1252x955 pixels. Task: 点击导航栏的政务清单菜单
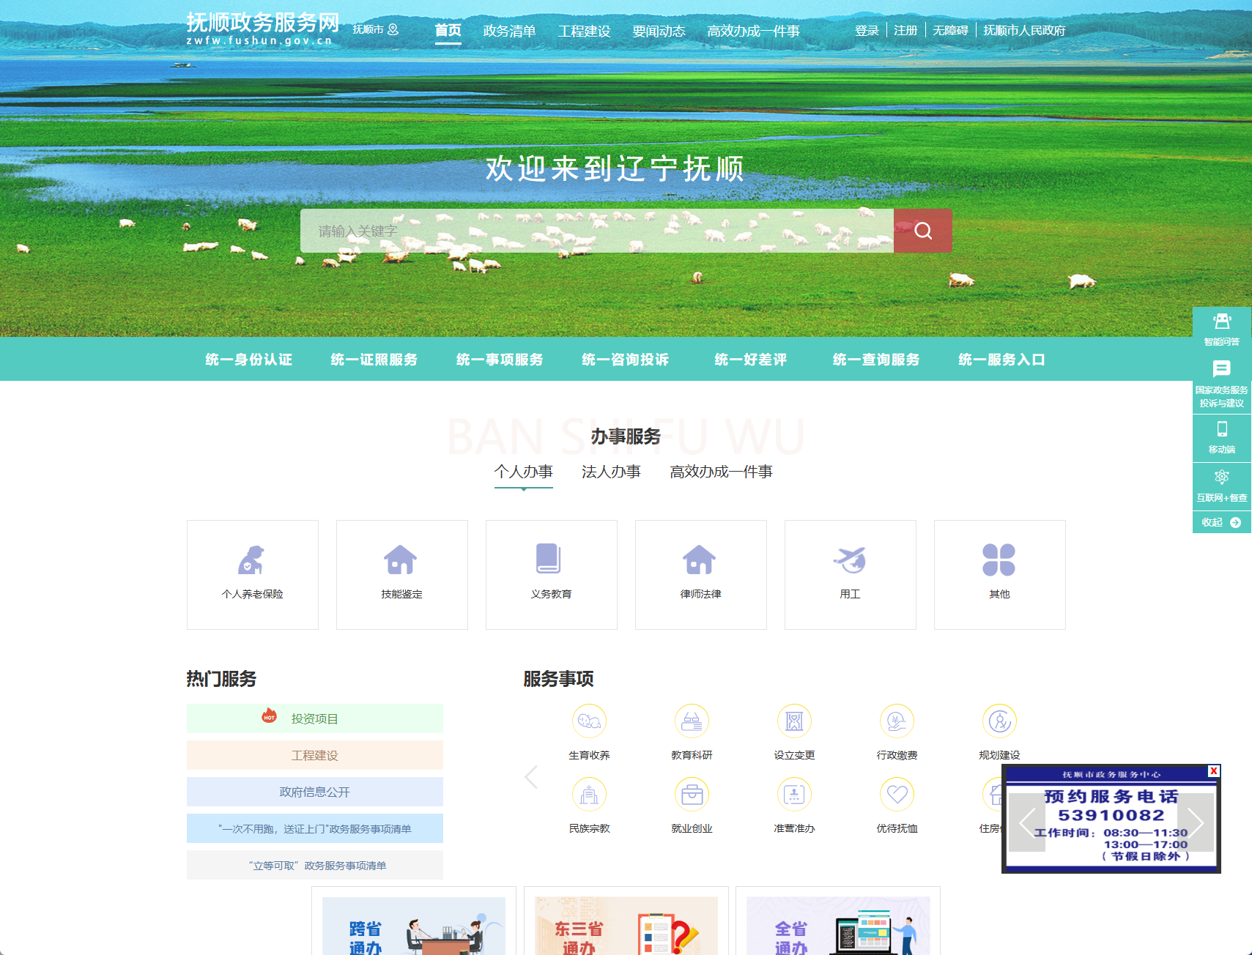510,31
